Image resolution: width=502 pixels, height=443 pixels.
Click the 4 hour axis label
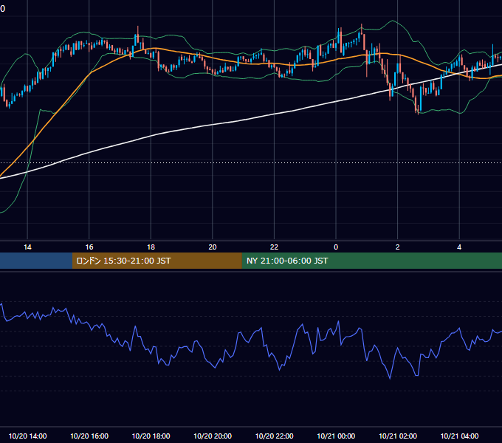pos(459,247)
